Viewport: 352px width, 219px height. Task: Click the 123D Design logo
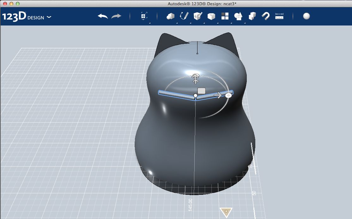pyautogui.click(x=23, y=17)
